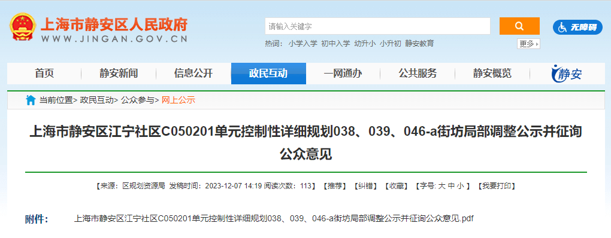
Task: Go to 公众参与 in breadcrumb
Action: 138,100
